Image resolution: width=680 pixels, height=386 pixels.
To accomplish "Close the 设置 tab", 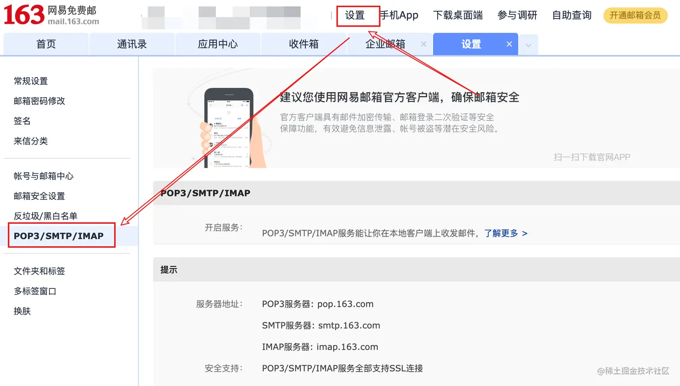I will point(509,44).
